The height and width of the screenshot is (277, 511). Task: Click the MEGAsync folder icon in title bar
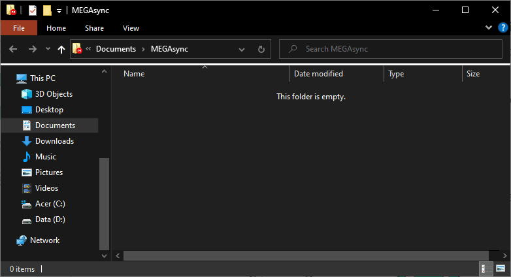(x=11, y=10)
